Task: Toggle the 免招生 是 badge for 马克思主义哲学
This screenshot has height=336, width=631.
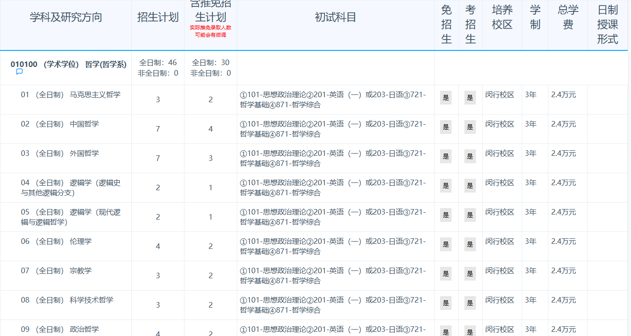Action: (446, 97)
